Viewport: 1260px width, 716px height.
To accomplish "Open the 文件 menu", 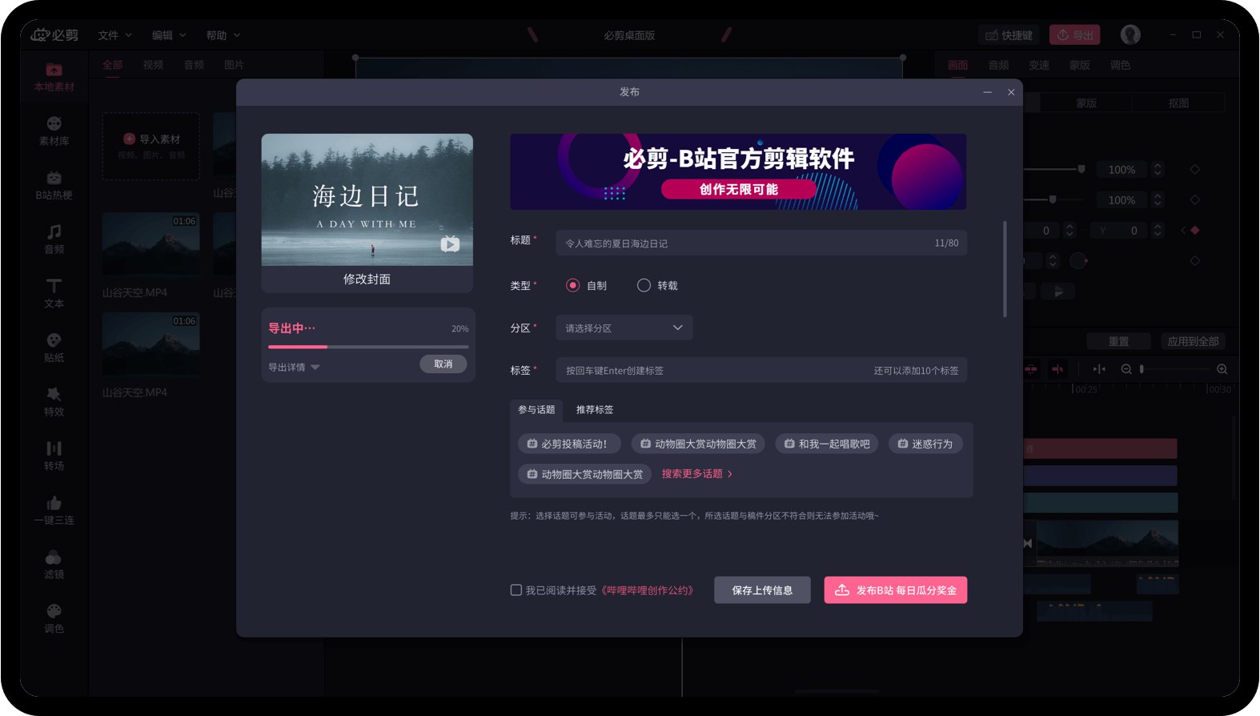I will pos(114,35).
